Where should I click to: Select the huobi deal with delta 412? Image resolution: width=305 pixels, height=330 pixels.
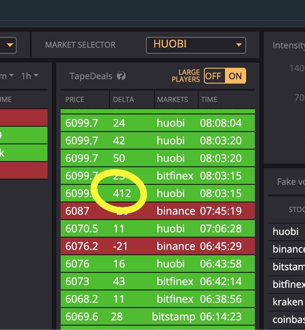[x=158, y=194]
